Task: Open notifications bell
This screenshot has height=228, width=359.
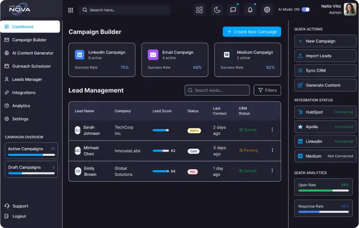Action: pos(250,10)
